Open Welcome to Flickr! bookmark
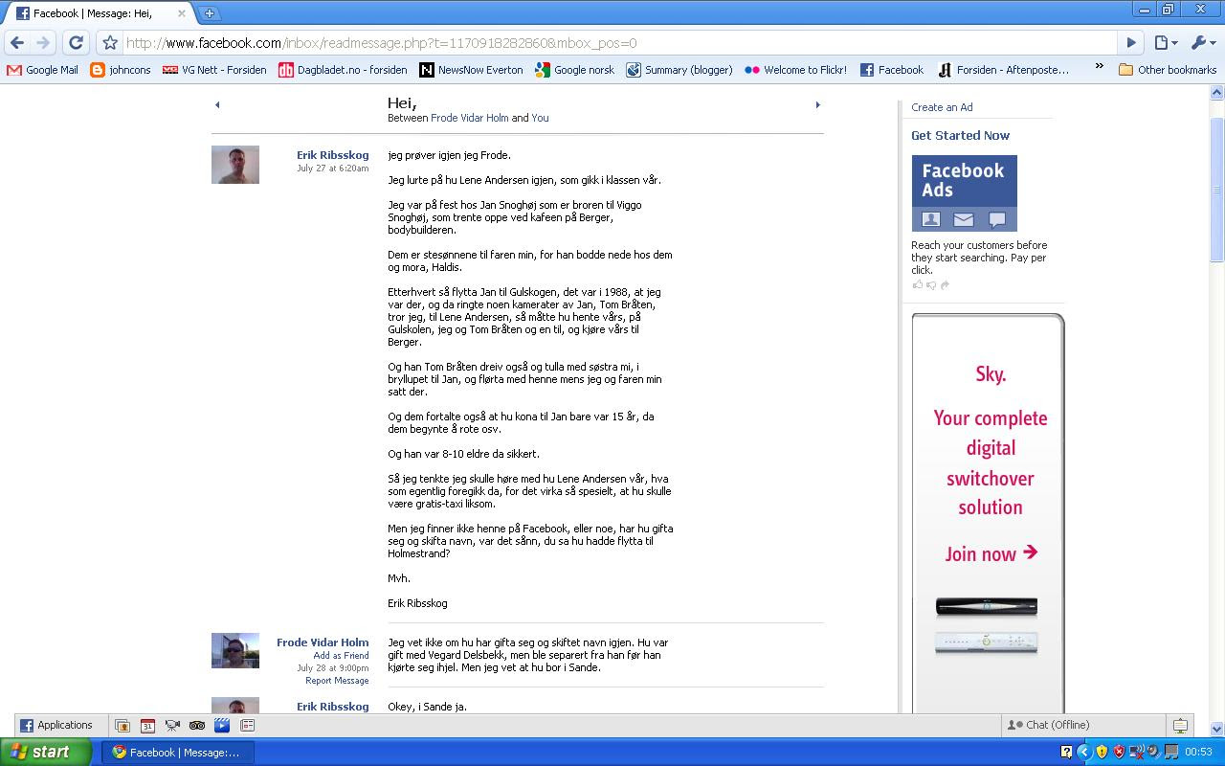Viewport: 1225px width, 766px height. 796,70
